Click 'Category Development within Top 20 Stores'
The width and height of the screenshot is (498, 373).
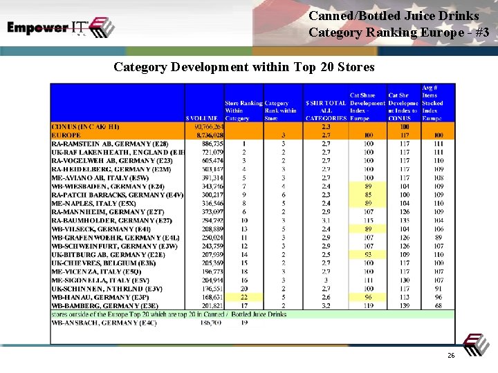[244, 67]
